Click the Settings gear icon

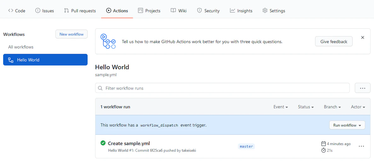point(265,10)
